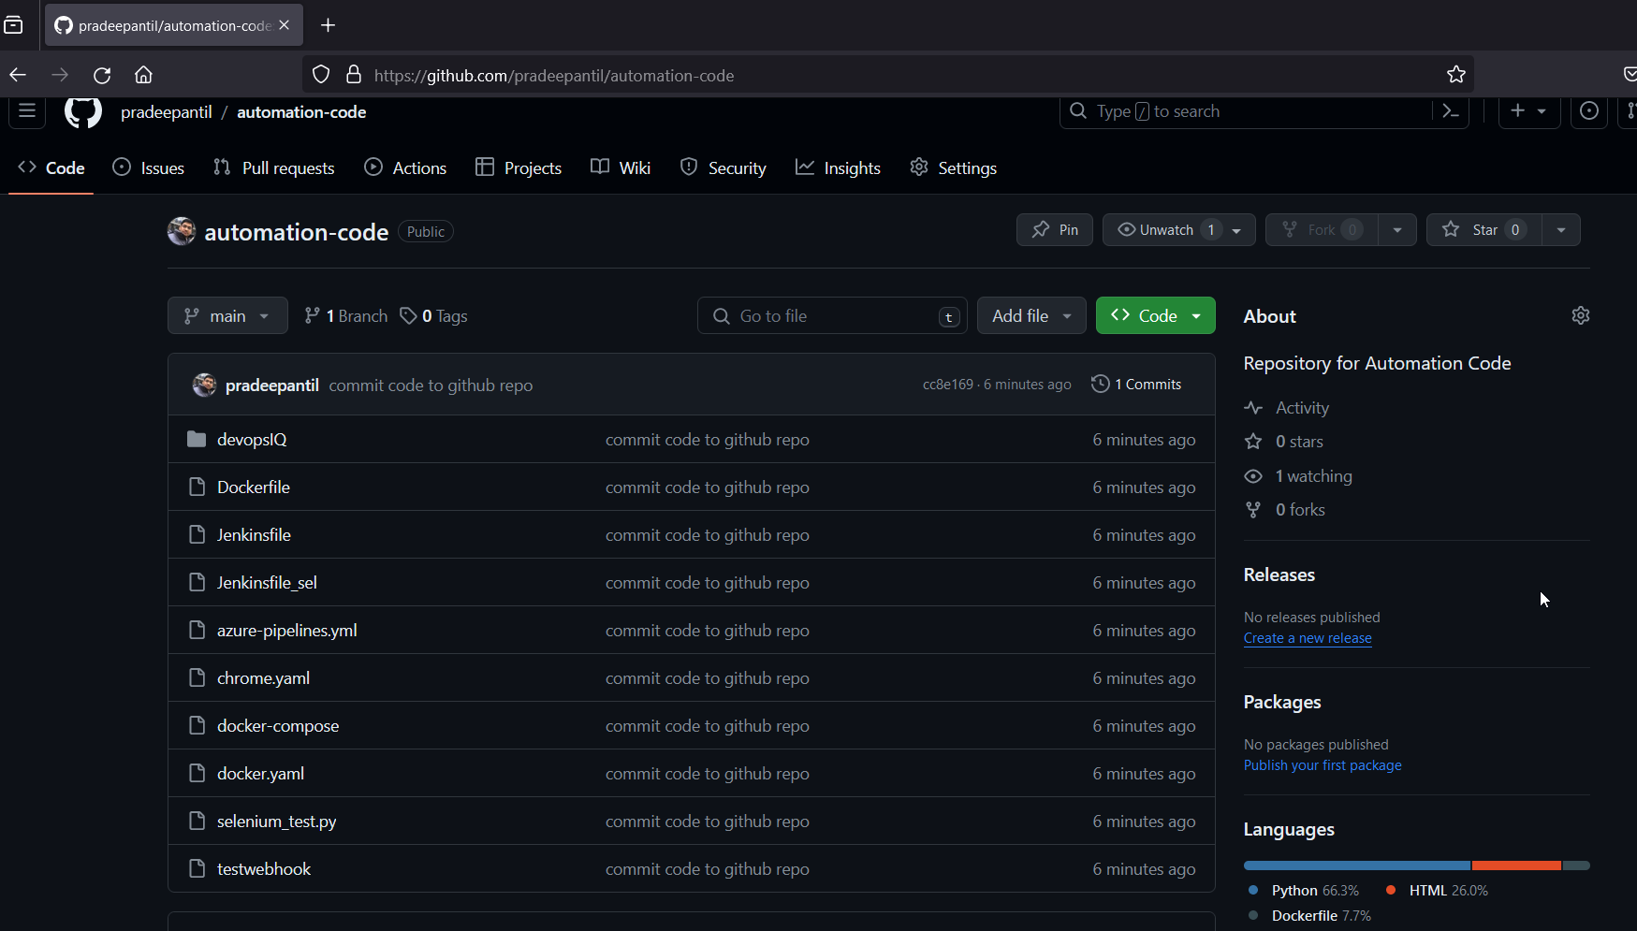Image resolution: width=1637 pixels, height=931 pixels.
Task: Switch to the Issues tab
Action: (149, 167)
